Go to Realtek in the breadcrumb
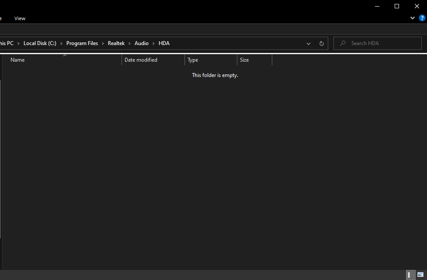Viewport: 427px width, 280px height. tap(116, 43)
